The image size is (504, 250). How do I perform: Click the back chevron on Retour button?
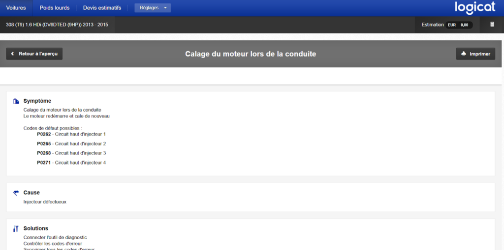[x=12, y=54]
